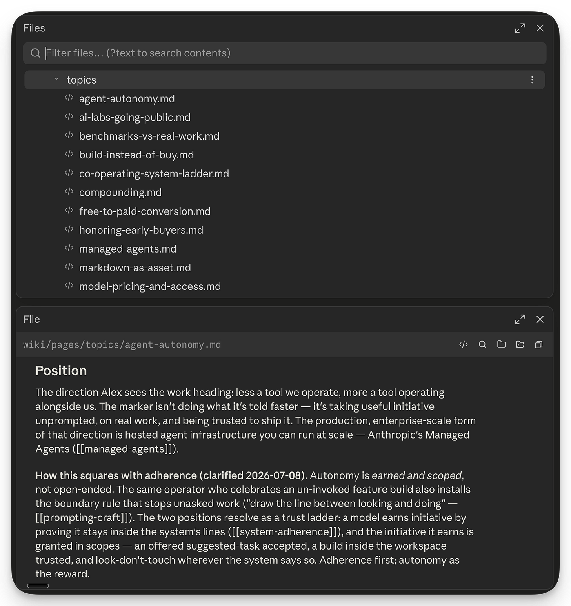571x606 pixels.
Task: Copy the file path with the copy icon
Action: [539, 344]
